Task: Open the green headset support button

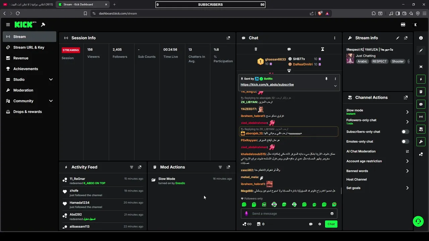Action: (x=418, y=221)
